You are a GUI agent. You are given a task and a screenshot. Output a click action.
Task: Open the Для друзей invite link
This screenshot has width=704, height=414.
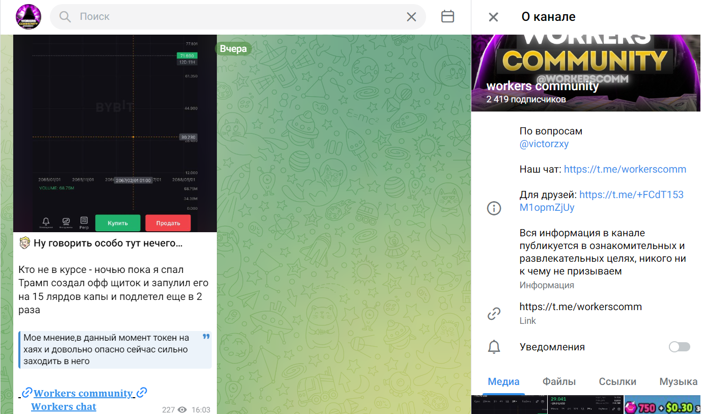tap(602, 201)
